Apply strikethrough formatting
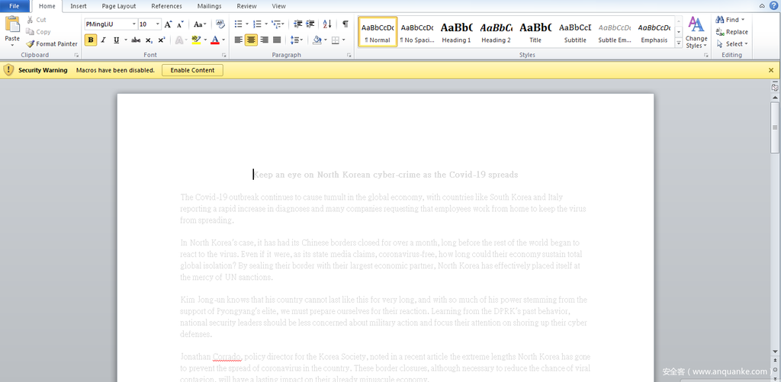The width and height of the screenshot is (781, 382). 136,40
